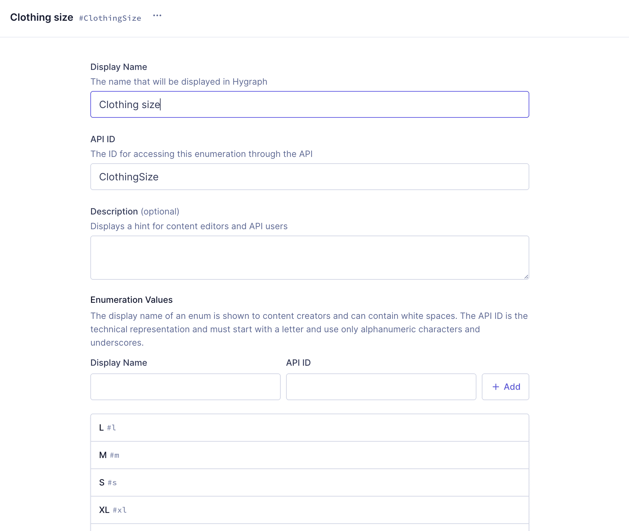
Task: Click the #l API ID label on the L row
Action: (111, 428)
